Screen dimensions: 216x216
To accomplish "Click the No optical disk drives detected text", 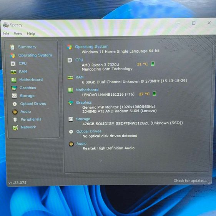I will point(110,136).
